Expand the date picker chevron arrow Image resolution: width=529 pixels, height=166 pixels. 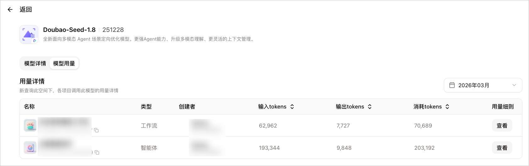click(x=514, y=85)
